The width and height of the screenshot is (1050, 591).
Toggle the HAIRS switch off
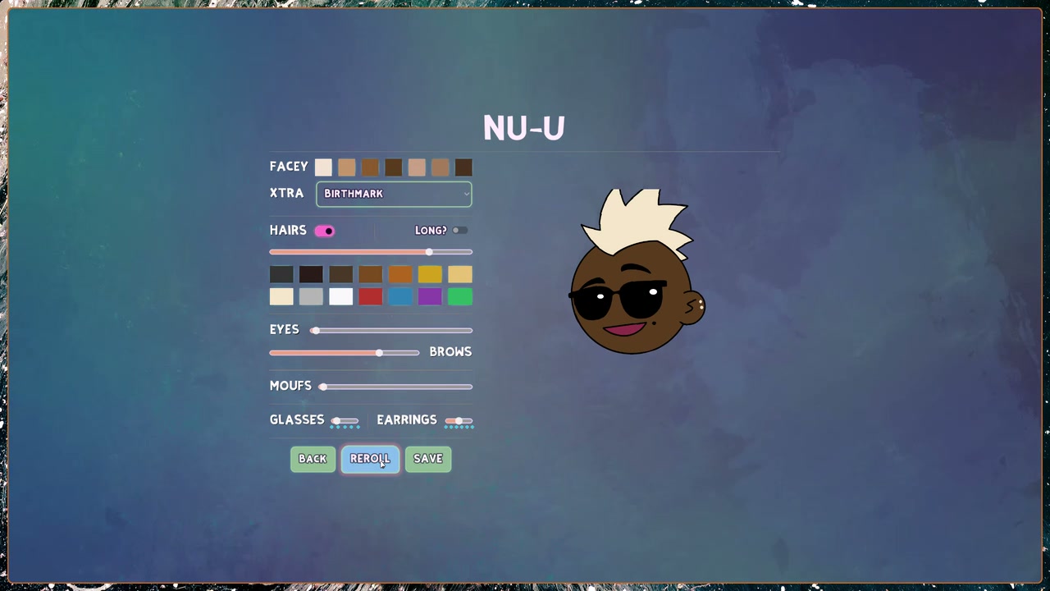325,231
